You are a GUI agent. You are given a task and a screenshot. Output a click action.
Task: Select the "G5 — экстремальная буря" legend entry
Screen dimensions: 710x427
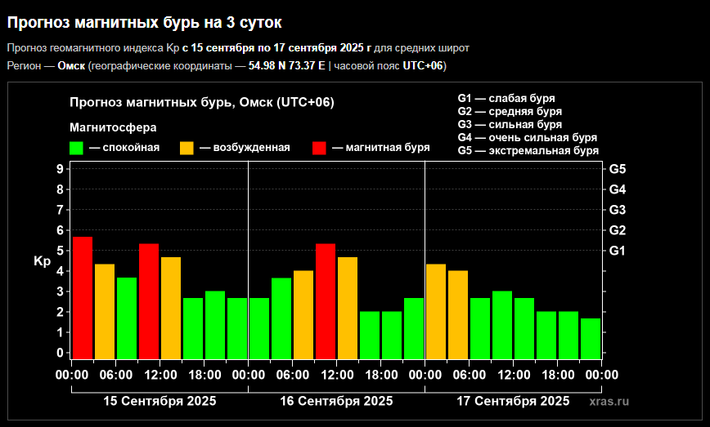pyautogui.click(x=528, y=150)
